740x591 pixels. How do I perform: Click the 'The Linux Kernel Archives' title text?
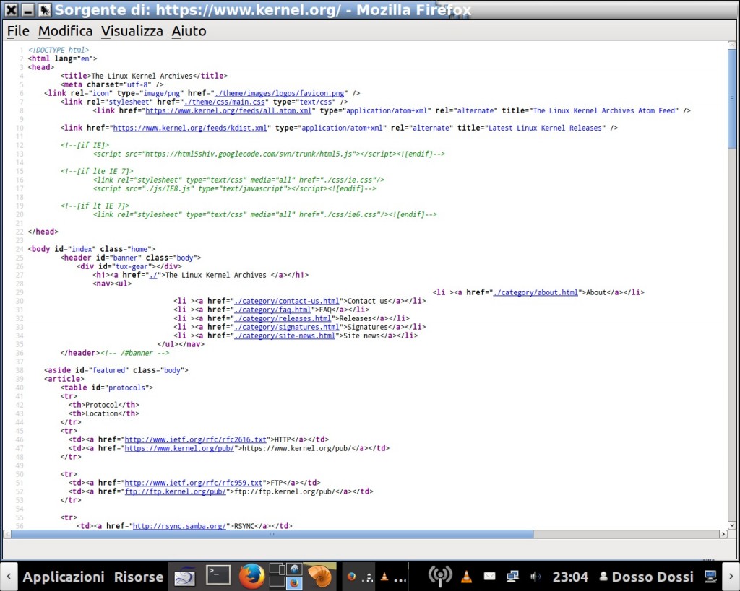click(142, 76)
